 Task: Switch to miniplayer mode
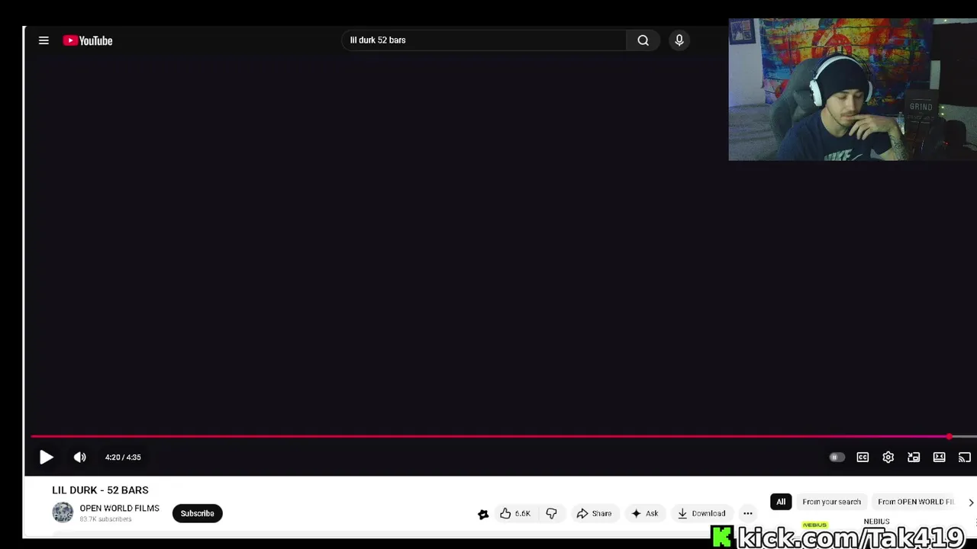pos(914,457)
